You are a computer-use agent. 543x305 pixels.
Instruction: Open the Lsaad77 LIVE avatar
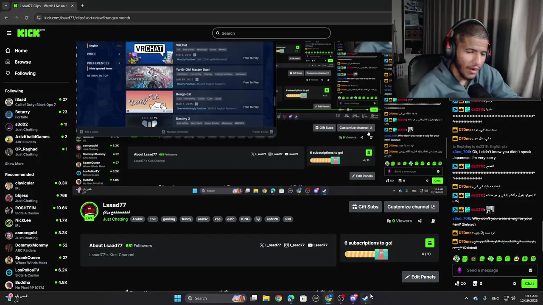tap(89, 211)
